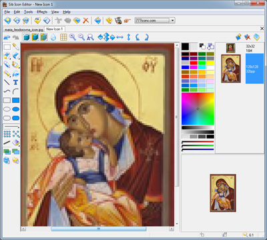The image size is (267, 240).
Task: Click the New Icon toolbar button
Action: 7,21
